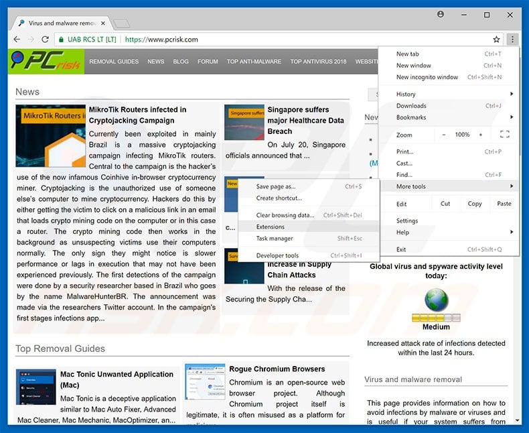Select Clear browsing data... option
This screenshot has width=529, height=433.
pyautogui.click(x=309, y=215)
